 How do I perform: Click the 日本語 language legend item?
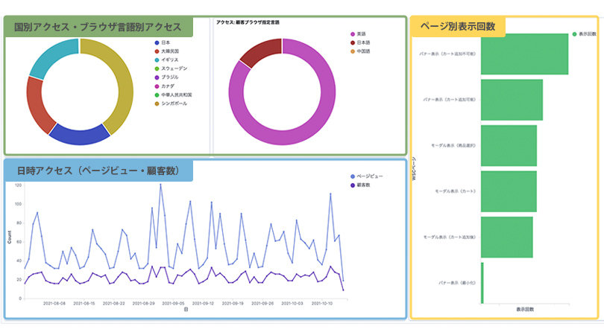point(362,42)
